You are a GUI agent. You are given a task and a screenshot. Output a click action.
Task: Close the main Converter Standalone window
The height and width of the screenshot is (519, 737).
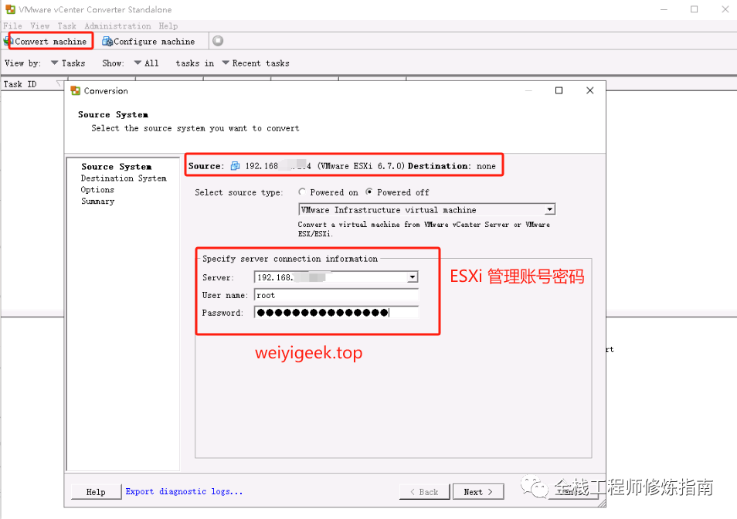tap(725, 9)
